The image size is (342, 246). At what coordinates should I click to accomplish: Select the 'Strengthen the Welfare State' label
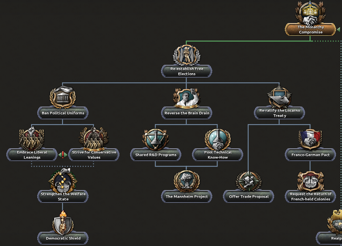(x=63, y=197)
